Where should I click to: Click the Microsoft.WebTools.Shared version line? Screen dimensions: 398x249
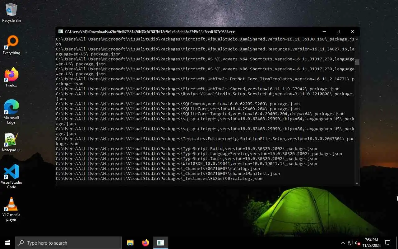point(198,89)
